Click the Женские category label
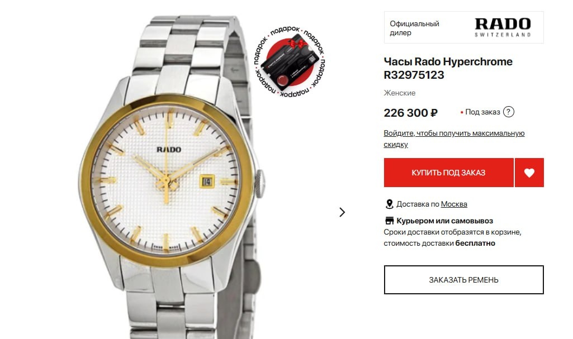 399,93
